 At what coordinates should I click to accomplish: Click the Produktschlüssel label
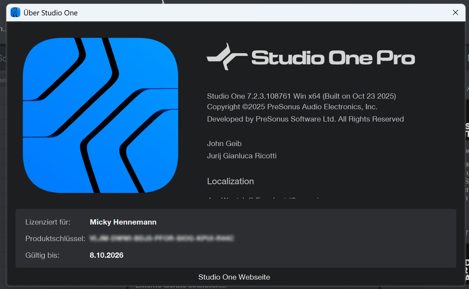coord(55,239)
